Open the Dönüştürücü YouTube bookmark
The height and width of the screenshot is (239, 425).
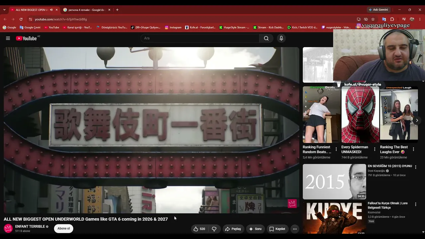click(x=112, y=27)
